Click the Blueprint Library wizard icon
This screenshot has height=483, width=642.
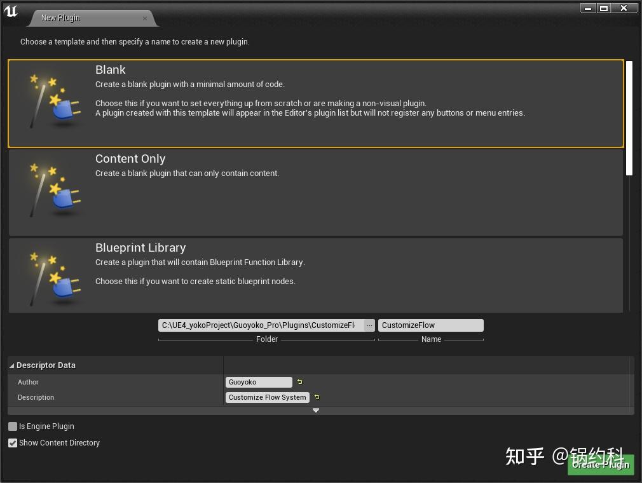[x=54, y=276]
